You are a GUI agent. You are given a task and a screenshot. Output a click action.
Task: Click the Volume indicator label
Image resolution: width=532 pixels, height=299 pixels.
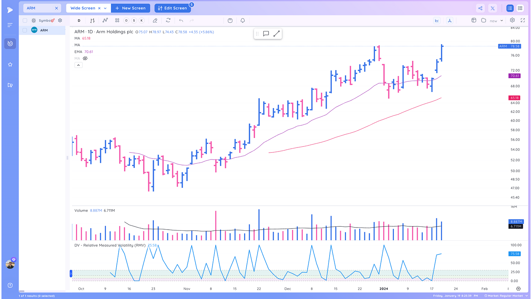(81, 211)
